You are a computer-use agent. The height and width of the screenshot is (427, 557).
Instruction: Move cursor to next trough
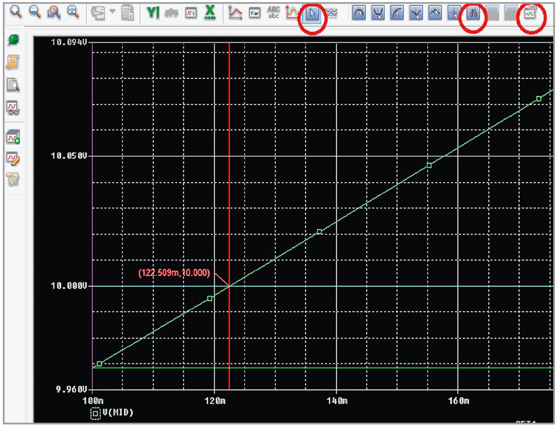(378, 14)
